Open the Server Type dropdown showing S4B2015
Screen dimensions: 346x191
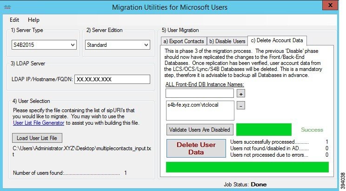pos(44,45)
